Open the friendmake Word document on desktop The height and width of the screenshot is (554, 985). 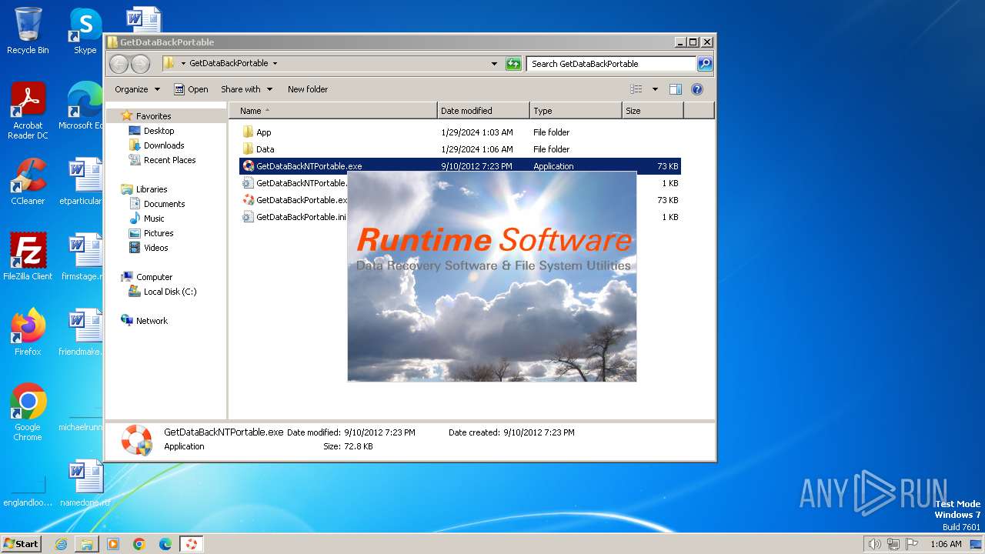pos(82,332)
